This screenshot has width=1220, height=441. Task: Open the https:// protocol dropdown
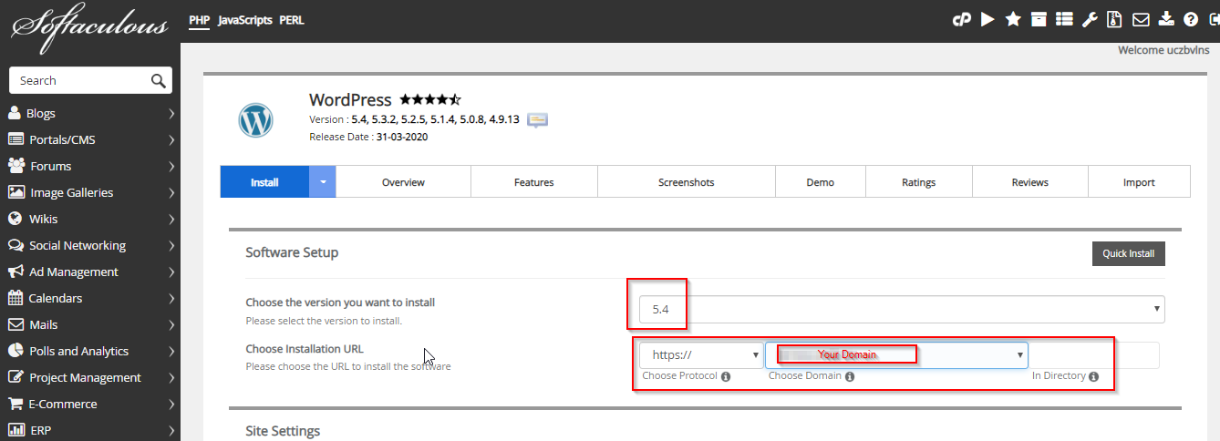(701, 355)
